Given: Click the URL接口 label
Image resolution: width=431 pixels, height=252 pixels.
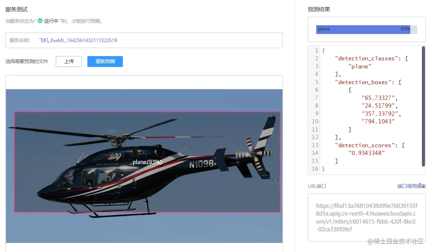Looking at the screenshot, I should click(x=317, y=186).
